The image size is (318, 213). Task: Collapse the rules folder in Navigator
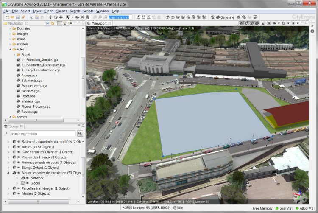[10, 49]
